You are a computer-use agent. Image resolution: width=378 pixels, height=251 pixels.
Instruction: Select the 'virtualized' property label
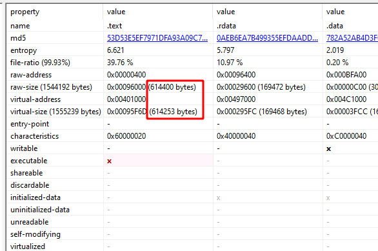[28, 246]
